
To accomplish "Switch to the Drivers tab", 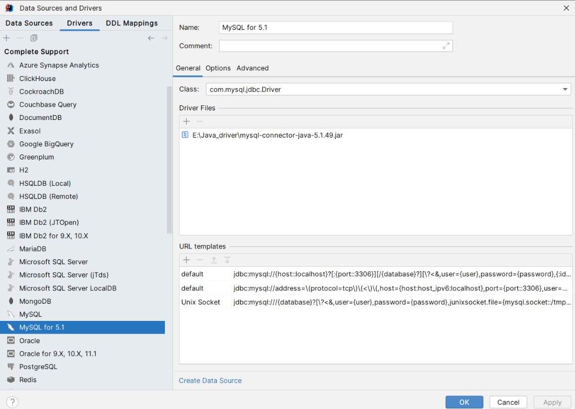I will [x=79, y=23].
